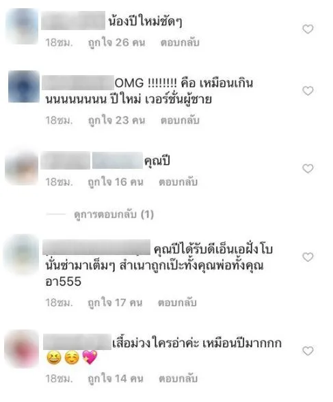Open the pink avatar of last commenter
Screen dimensions: 333x402
[22, 349]
